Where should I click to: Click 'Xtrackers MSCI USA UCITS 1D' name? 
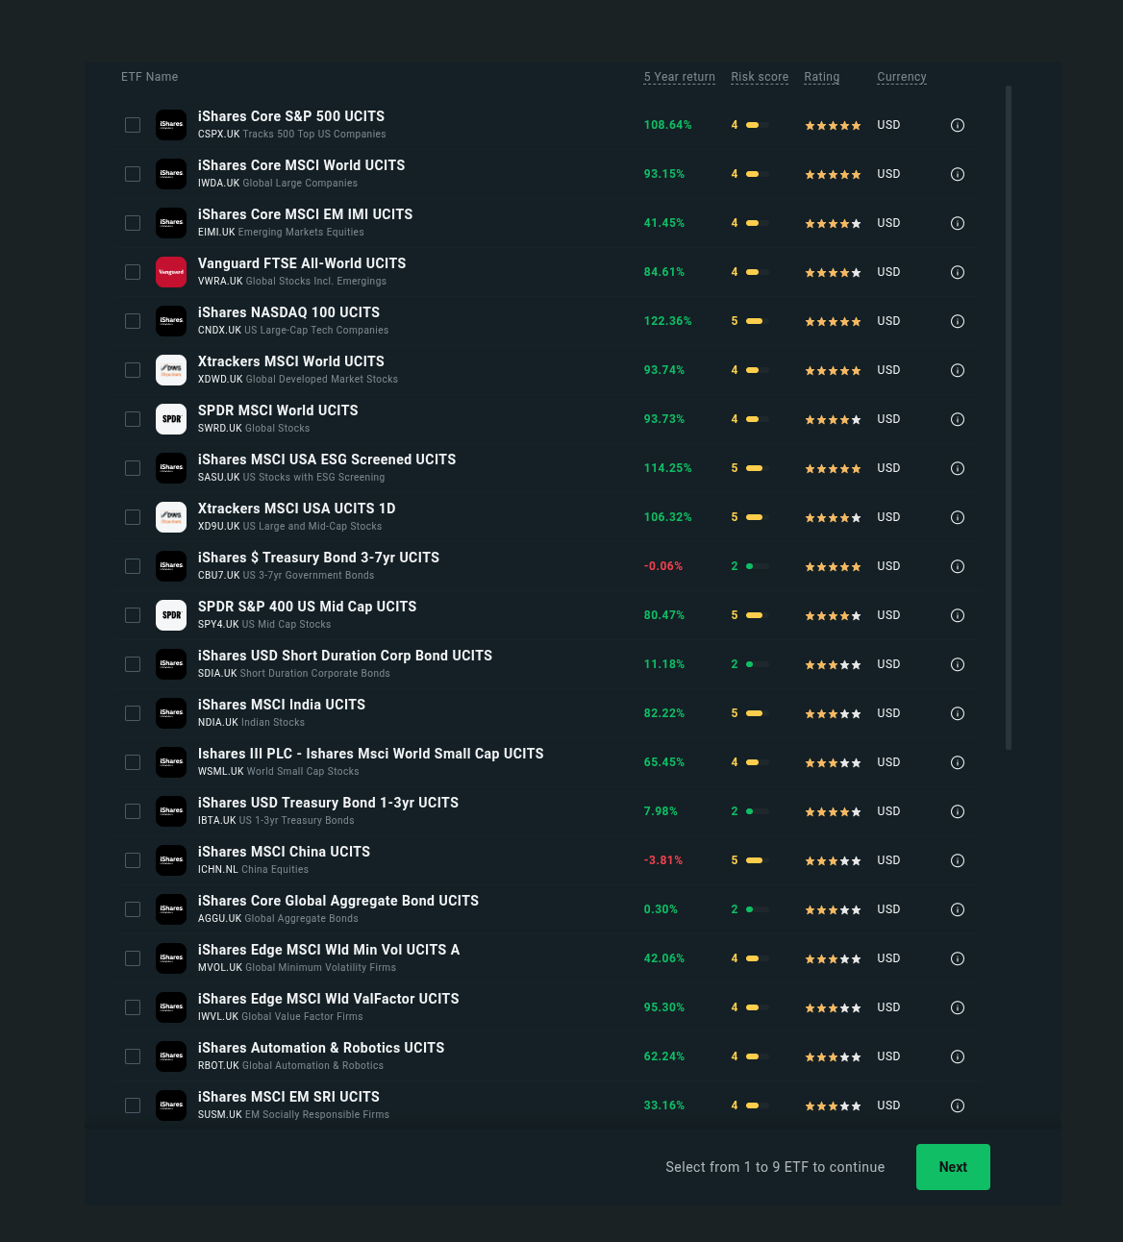pos(297,509)
